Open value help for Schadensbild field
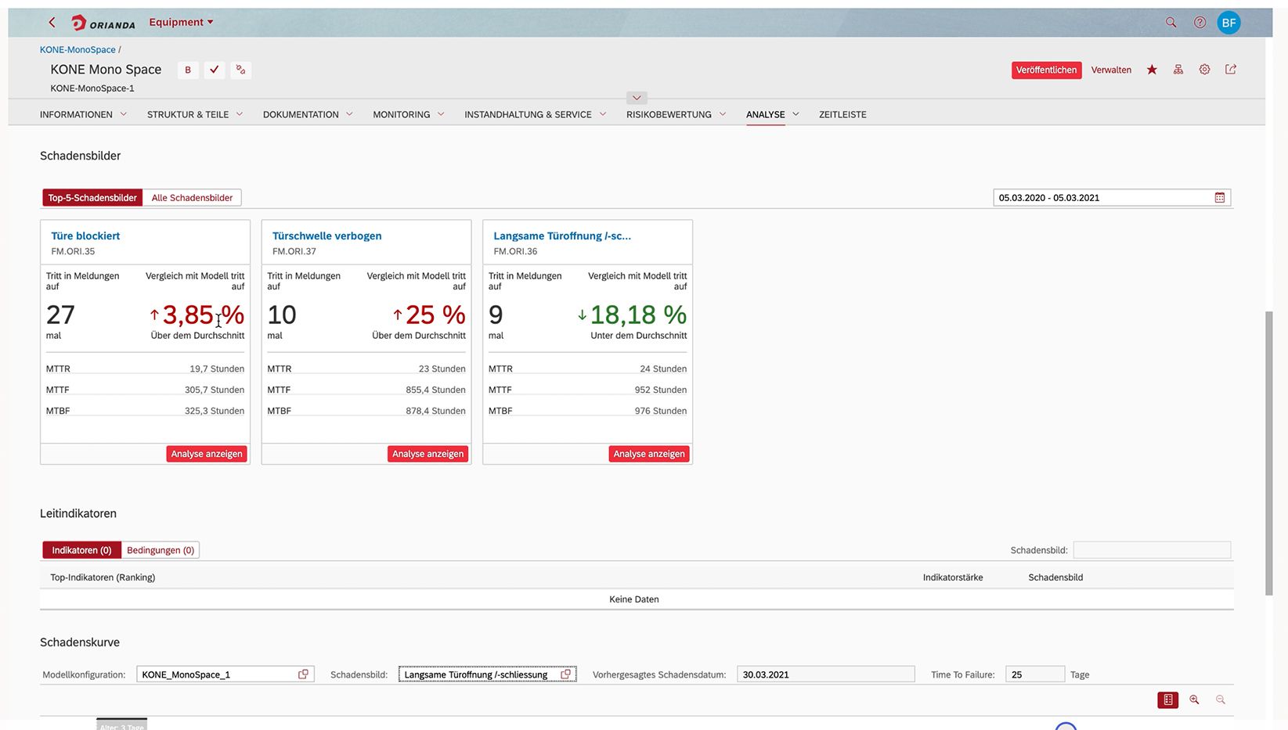1288x730 pixels. pos(565,674)
